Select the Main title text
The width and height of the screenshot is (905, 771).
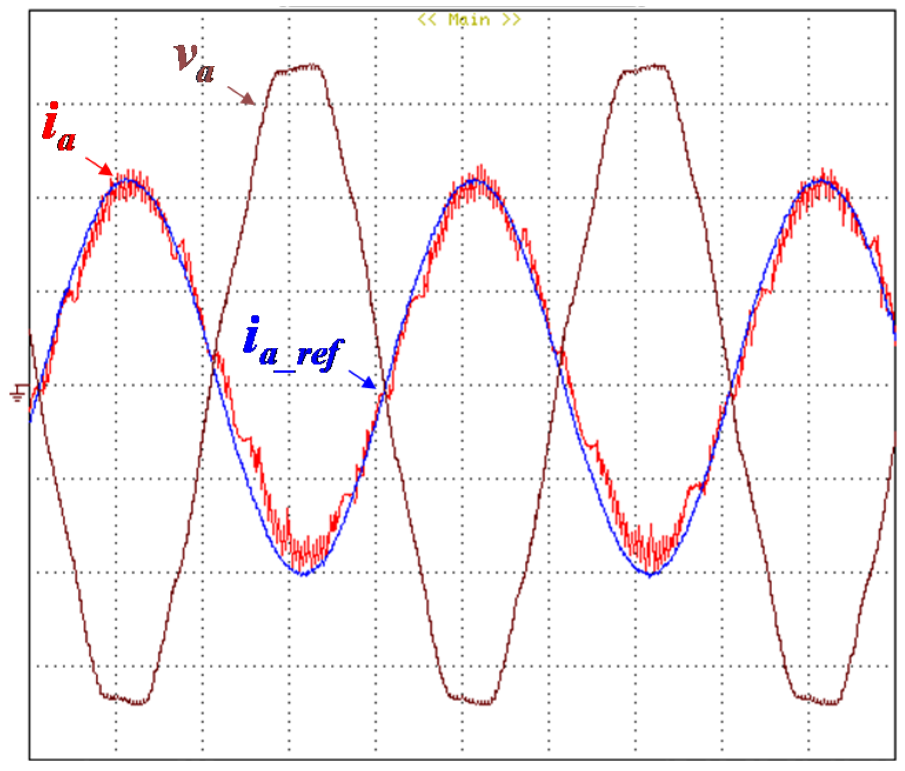click(469, 20)
